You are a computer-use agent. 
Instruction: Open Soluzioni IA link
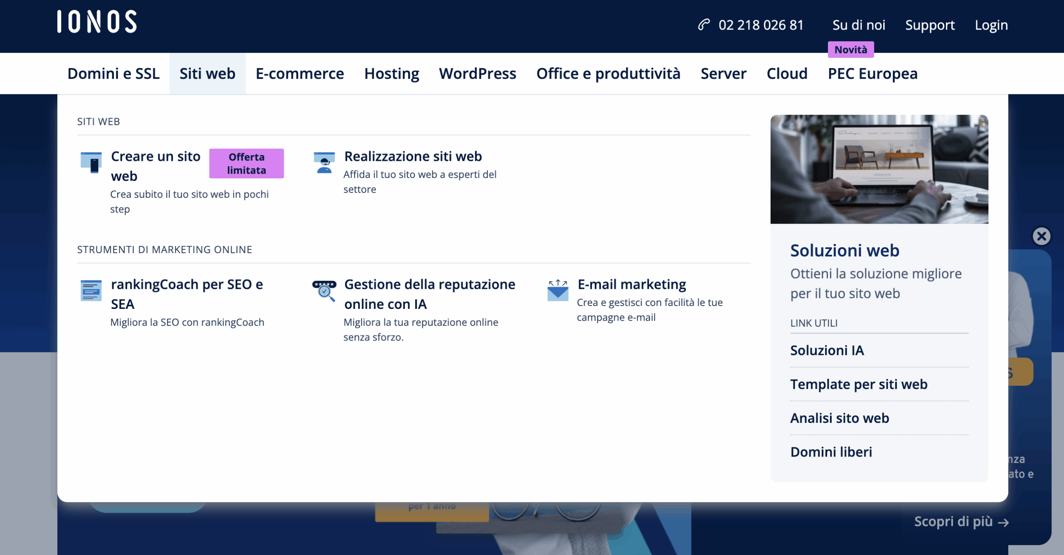tap(827, 350)
